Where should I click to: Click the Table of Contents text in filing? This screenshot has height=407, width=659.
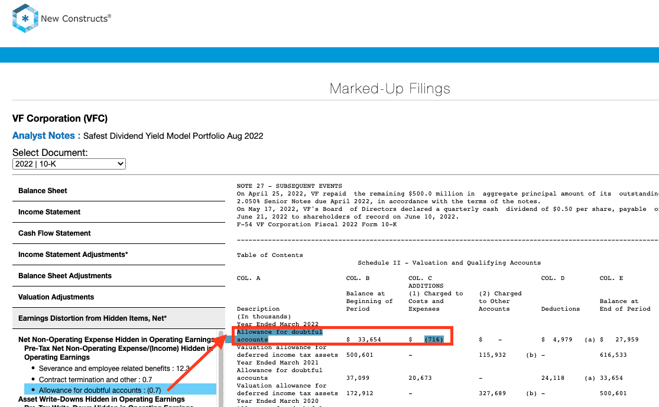(x=270, y=255)
